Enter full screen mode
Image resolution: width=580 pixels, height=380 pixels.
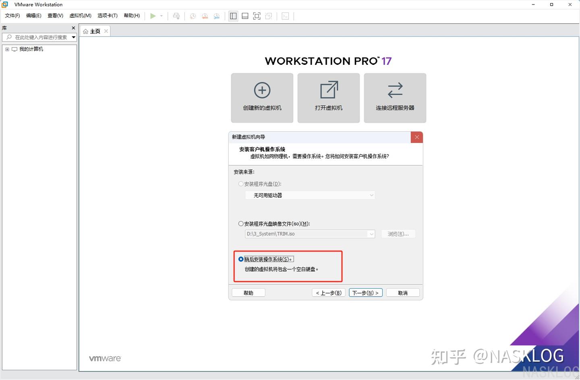pos(257,16)
